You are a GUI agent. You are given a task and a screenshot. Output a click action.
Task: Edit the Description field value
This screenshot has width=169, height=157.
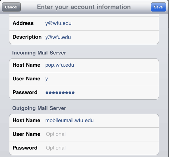click(58, 37)
